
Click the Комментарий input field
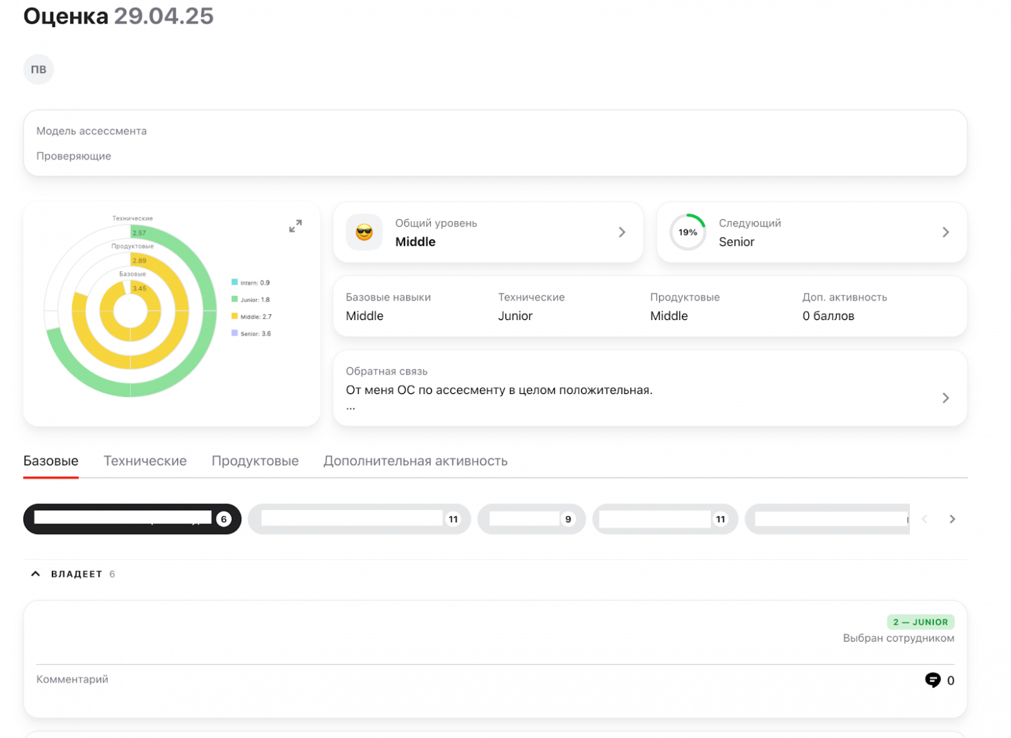coord(71,680)
